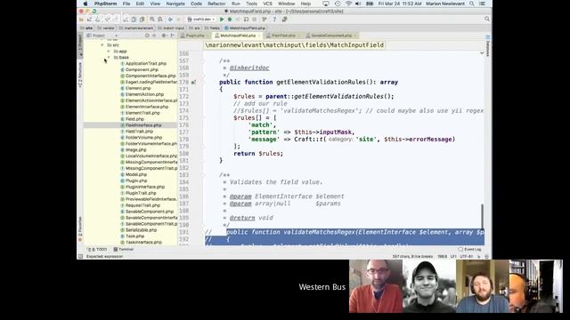The height and width of the screenshot is (320, 570).
Task: Click the Find magnifier icon in the toolbar
Action: pyautogui.click(x=152, y=20)
